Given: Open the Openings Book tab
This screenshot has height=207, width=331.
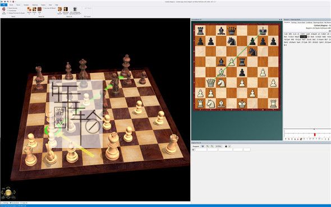Looking at the screenshot, I should point(318,22).
